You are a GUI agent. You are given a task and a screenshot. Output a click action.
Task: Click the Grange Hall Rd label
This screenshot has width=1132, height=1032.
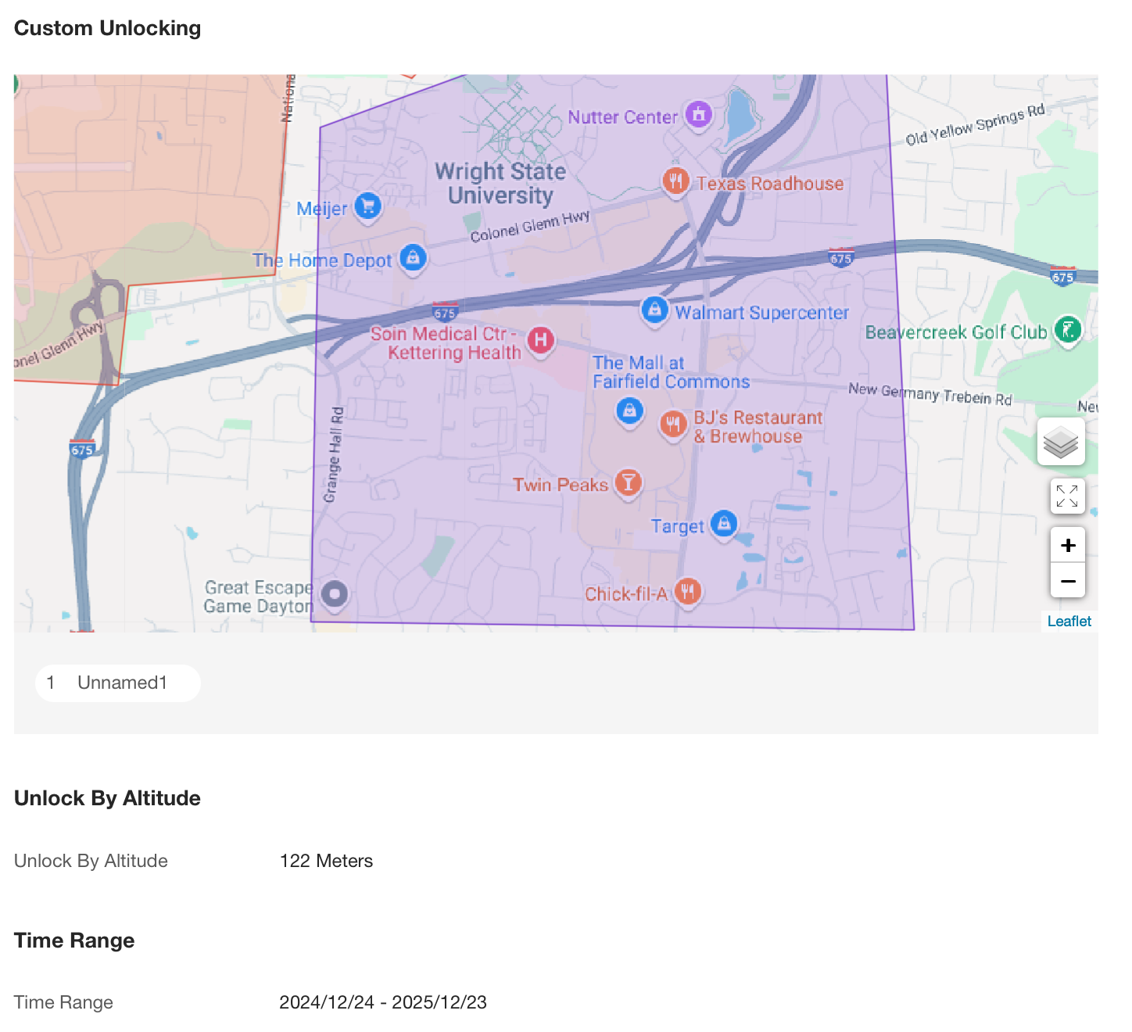coord(333,454)
